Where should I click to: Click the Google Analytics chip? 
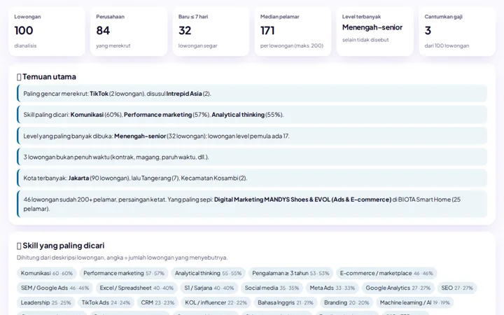pyautogui.click(x=398, y=288)
